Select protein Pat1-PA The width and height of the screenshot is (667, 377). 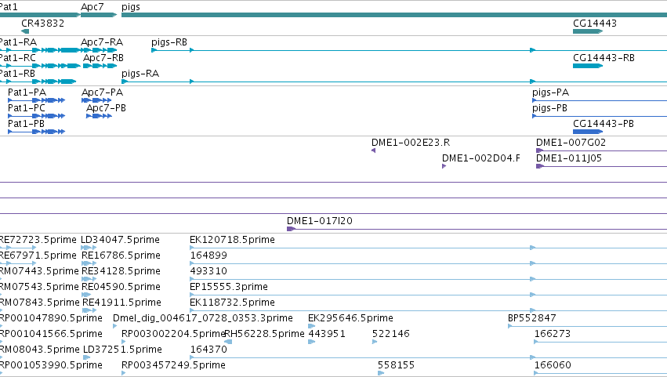point(27,92)
